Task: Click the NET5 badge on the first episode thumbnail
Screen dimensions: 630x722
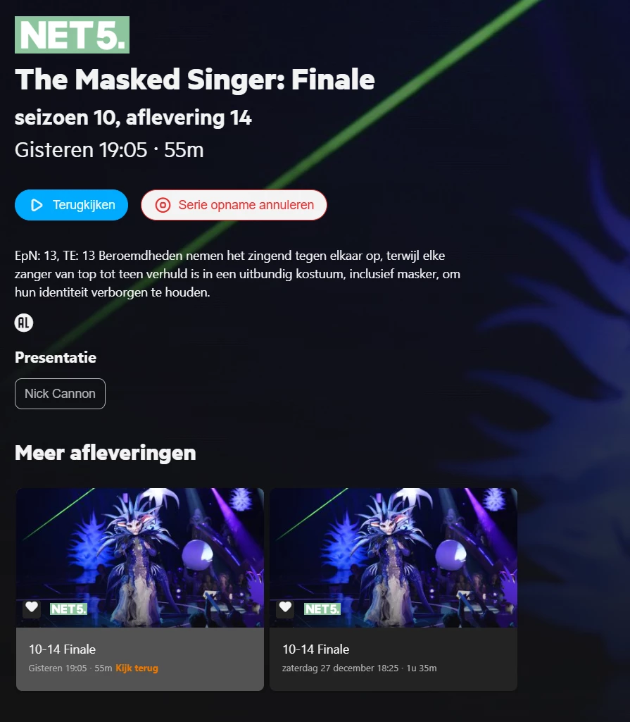Action: (68, 609)
